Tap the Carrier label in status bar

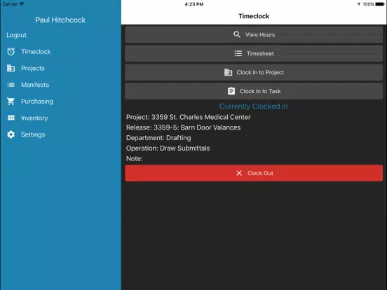pyautogui.click(x=10, y=4)
